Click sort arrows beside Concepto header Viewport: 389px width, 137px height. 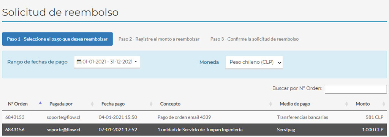tap(270, 104)
